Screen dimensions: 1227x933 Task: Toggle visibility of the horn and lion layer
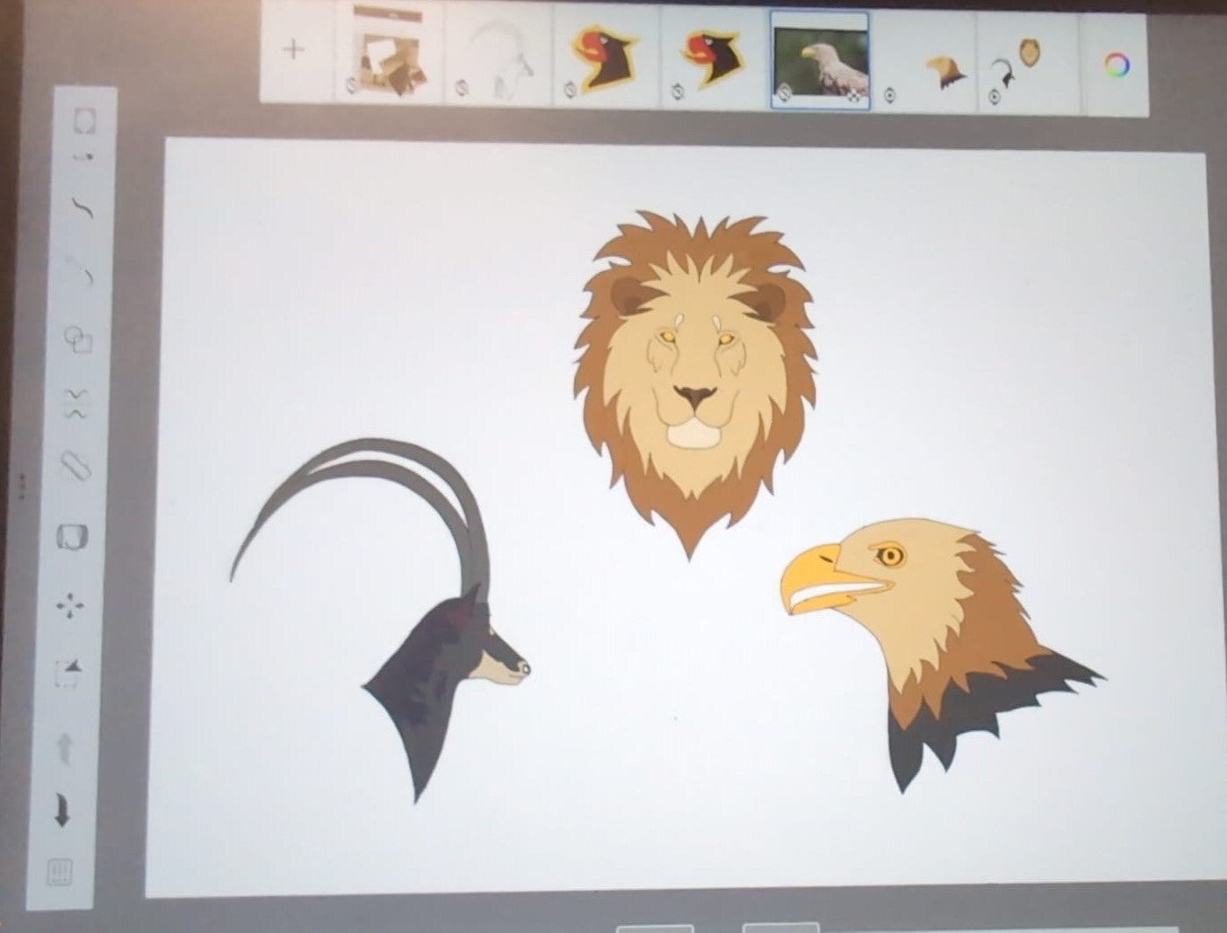[995, 97]
